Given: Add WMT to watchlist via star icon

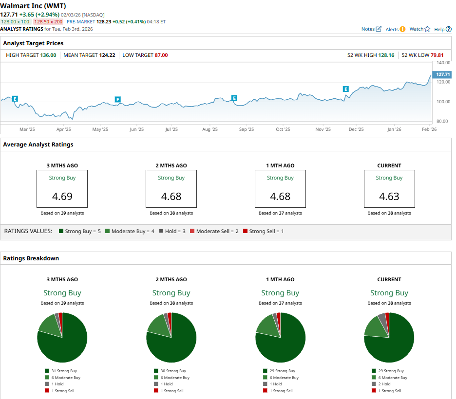Looking at the screenshot, I should tap(427, 29).
